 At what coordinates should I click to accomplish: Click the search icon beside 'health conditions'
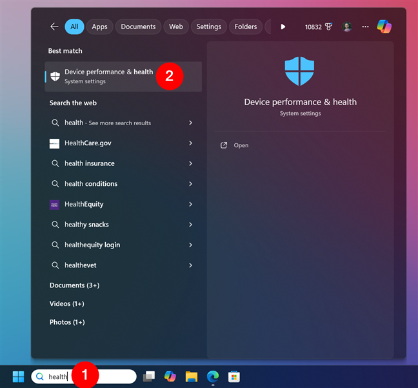[x=55, y=183]
